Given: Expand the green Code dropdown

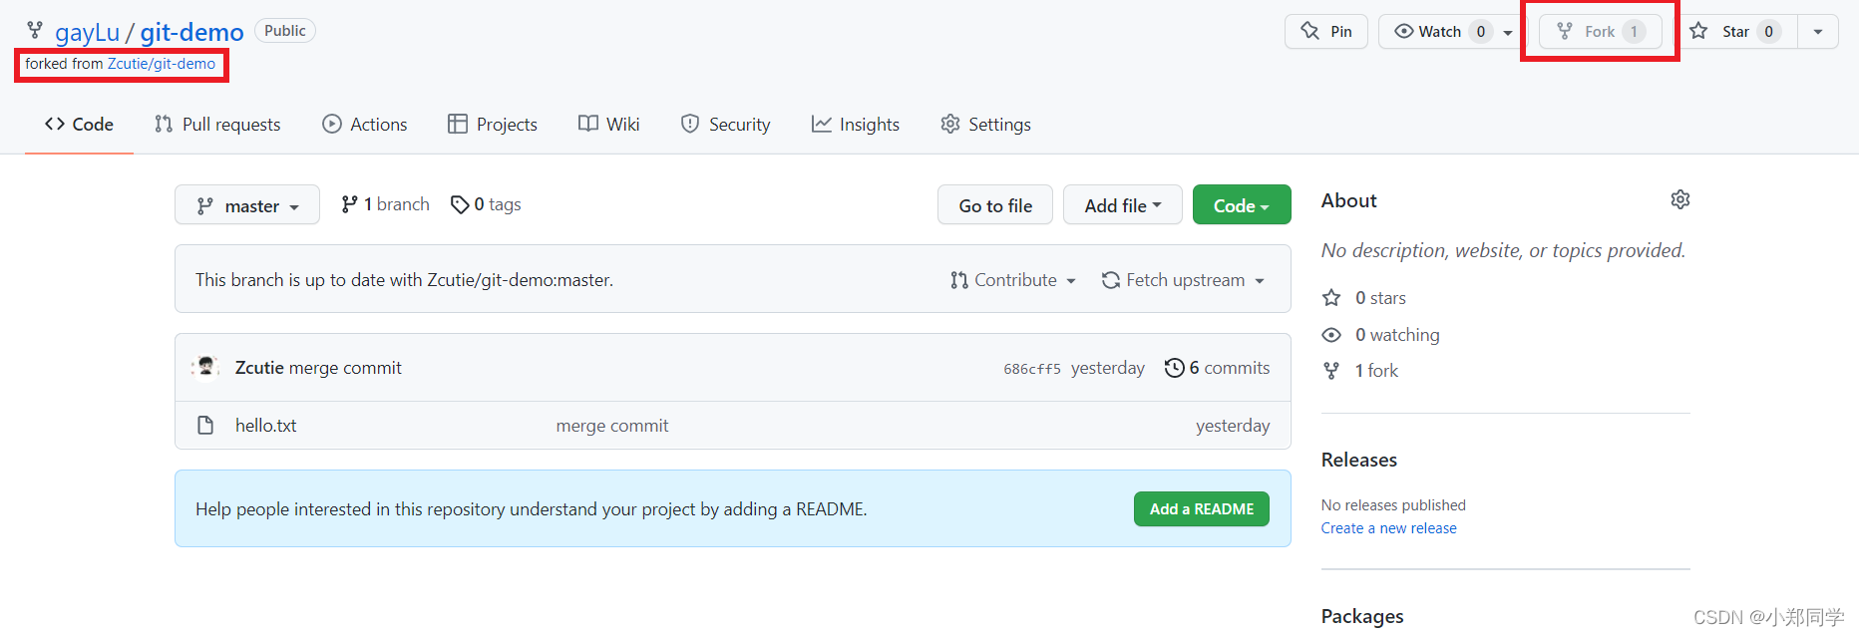Looking at the screenshot, I should click(x=1242, y=205).
